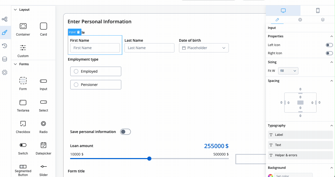Viewport: 335px width, 177px height.
Task: Click the blue input selection tag
Action: point(75,32)
